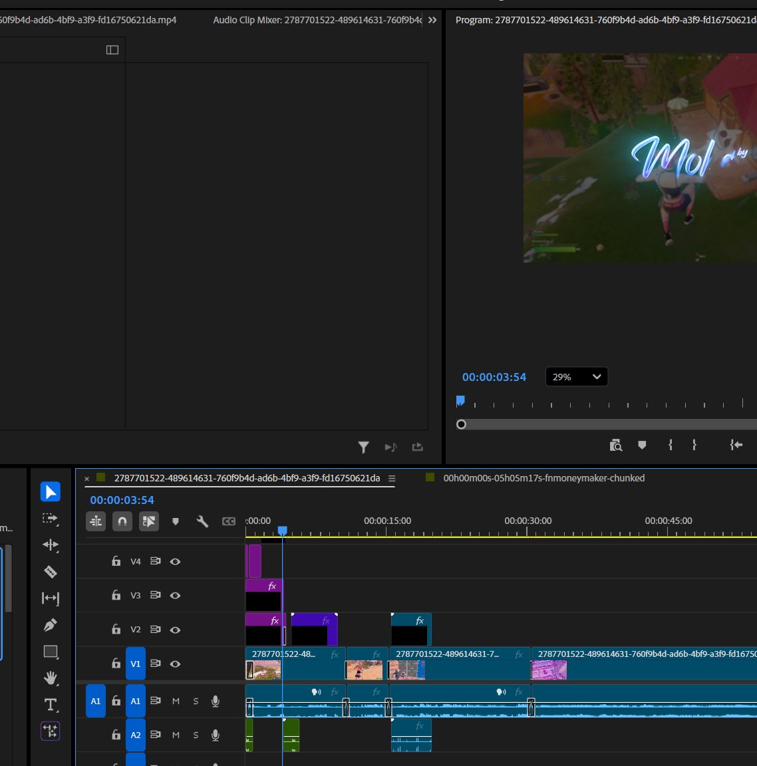Mute track A2
757x766 pixels.
click(x=176, y=735)
